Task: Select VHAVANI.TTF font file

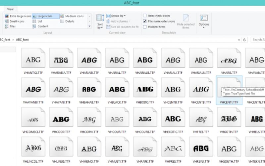Action: click(x=61, y=91)
